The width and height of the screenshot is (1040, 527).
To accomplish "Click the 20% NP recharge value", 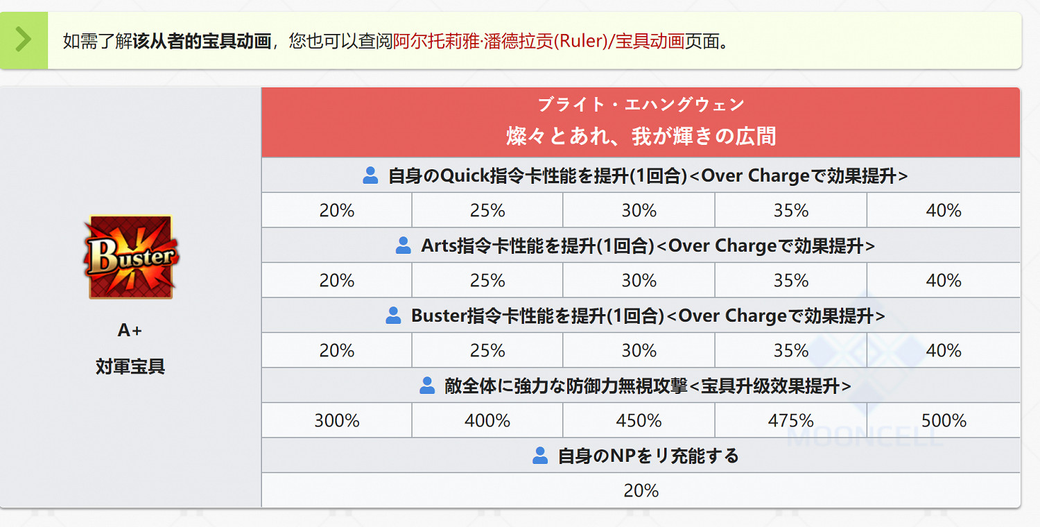I will pyautogui.click(x=641, y=490).
